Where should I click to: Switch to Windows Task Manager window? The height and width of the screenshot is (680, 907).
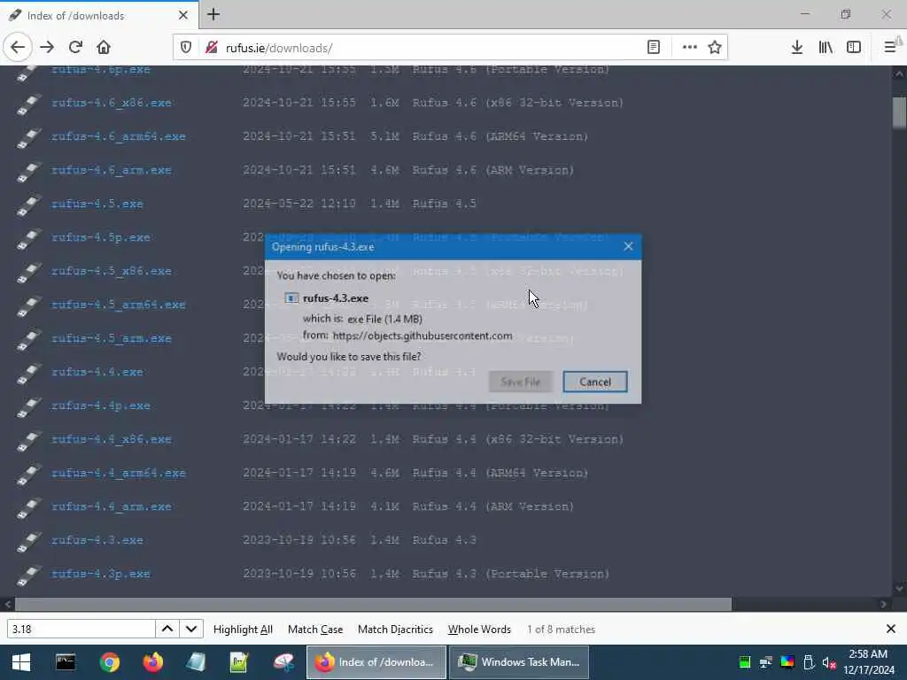pyautogui.click(x=518, y=662)
